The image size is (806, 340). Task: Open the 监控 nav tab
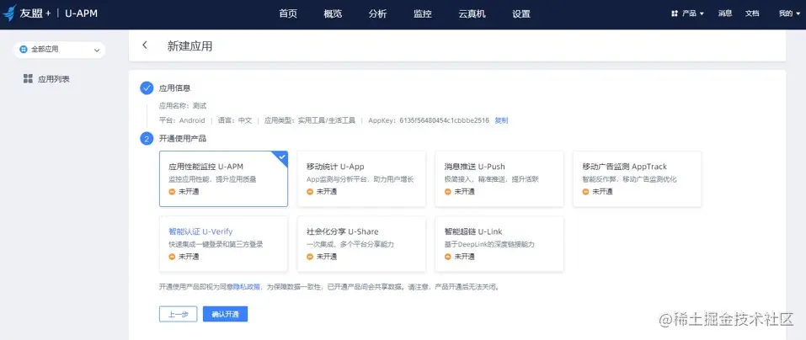tap(423, 13)
